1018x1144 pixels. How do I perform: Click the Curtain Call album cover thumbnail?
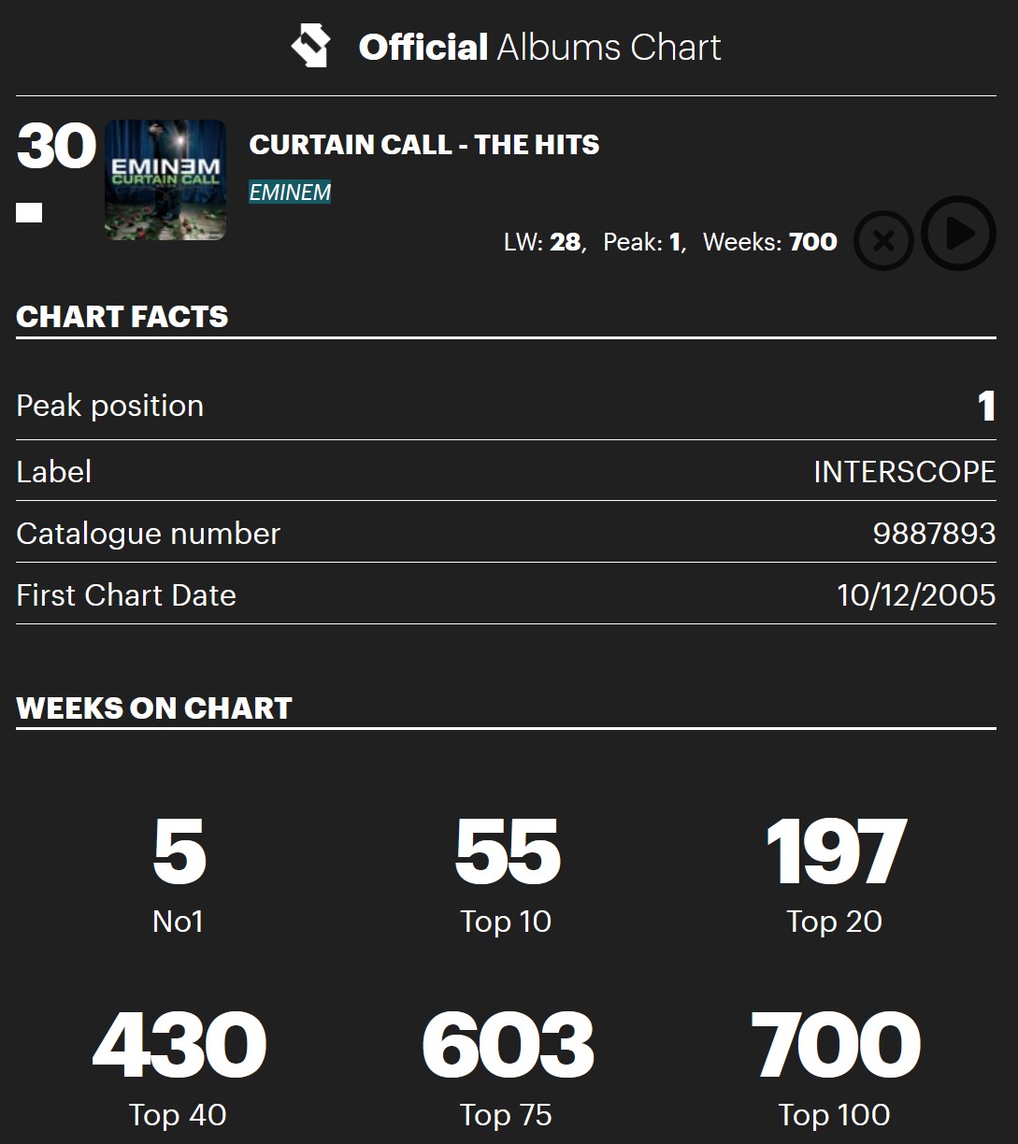(165, 180)
